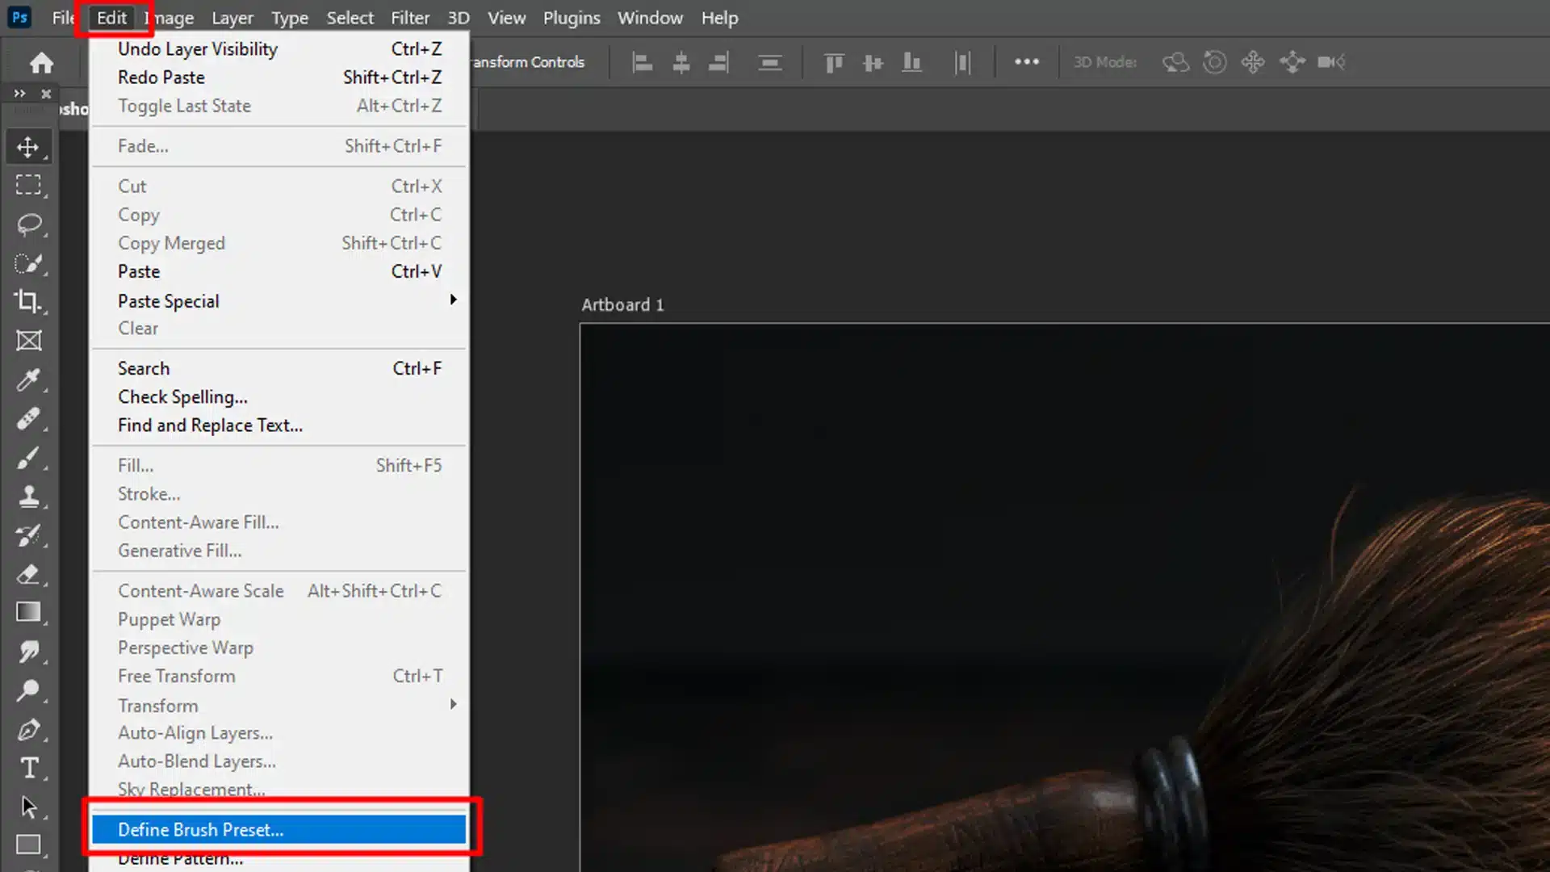Align top edges in options bar
This screenshot has height=872, width=1550.
[x=834, y=62]
